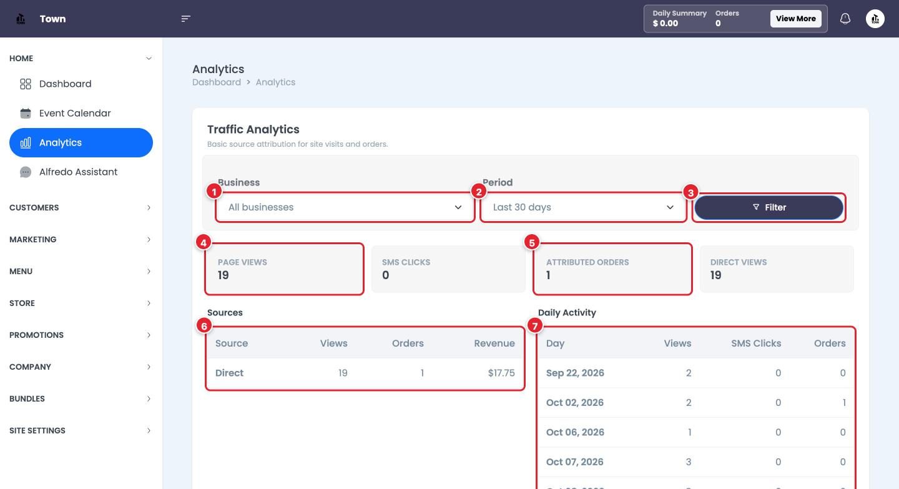The height and width of the screenshot is (489, 899).
Task: Click the Page Views stat card
Action: click(284, 269)
